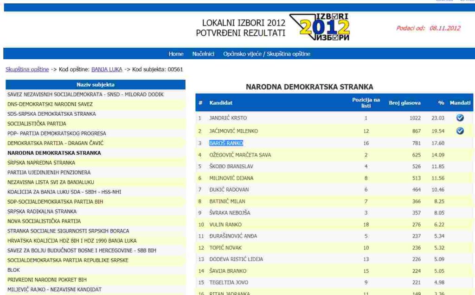
Task: Follow the Skupština opštine breadcrumb link
Action: pos(27,69)
